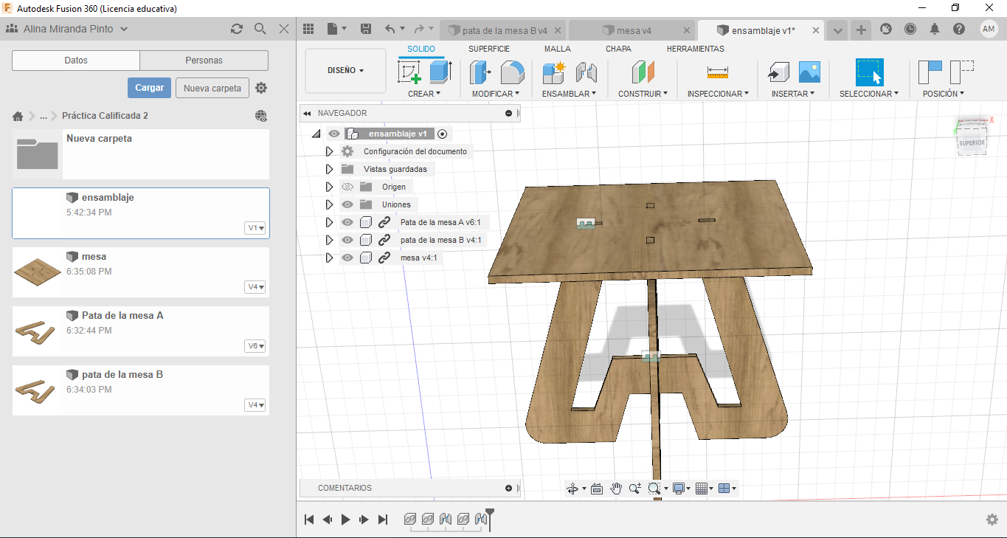Click the Insert image icon
1007x538 pixels.
[809, 72]
